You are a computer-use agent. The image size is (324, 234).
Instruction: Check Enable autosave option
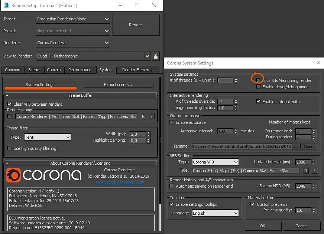[x=172, y=122]
